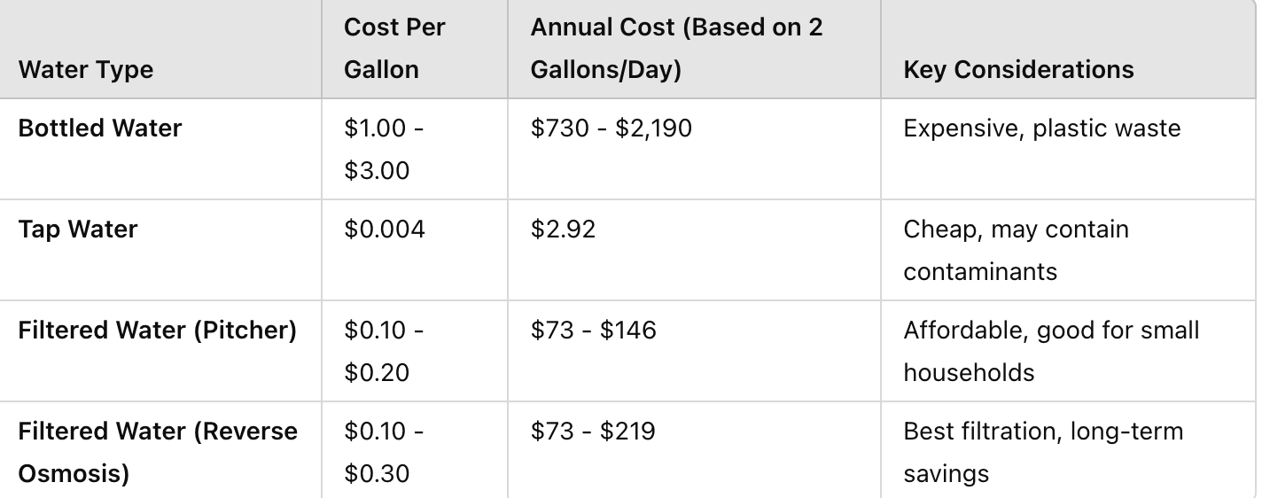Screen dimensions: 1262x498
Task: Click the Filtered Water (Pitcher) label
Action: 157,331
